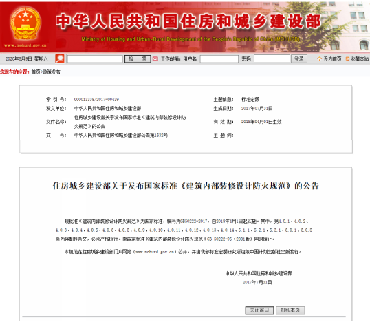
Task: Click the national emblem logo
Action: click(25, 23)
